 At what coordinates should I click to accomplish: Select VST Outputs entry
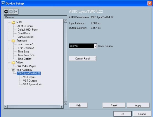coord(30,81)
